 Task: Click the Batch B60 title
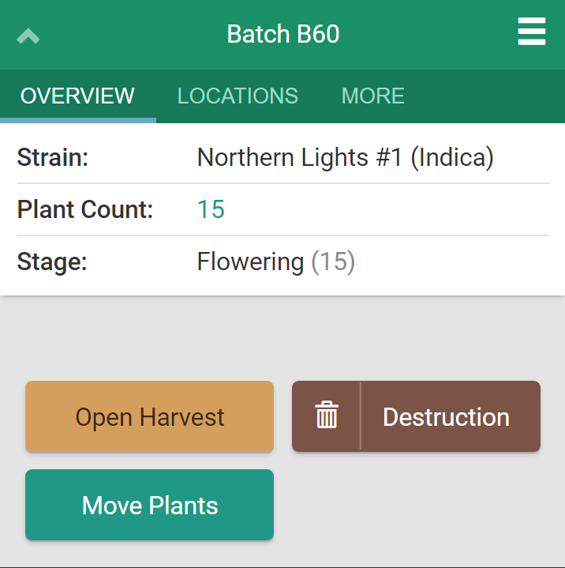(282, 34)
